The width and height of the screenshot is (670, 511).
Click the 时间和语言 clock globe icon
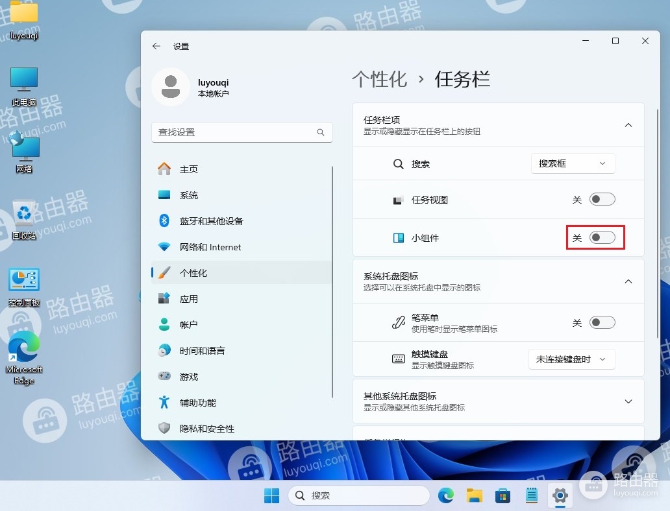tap(164, 350)
